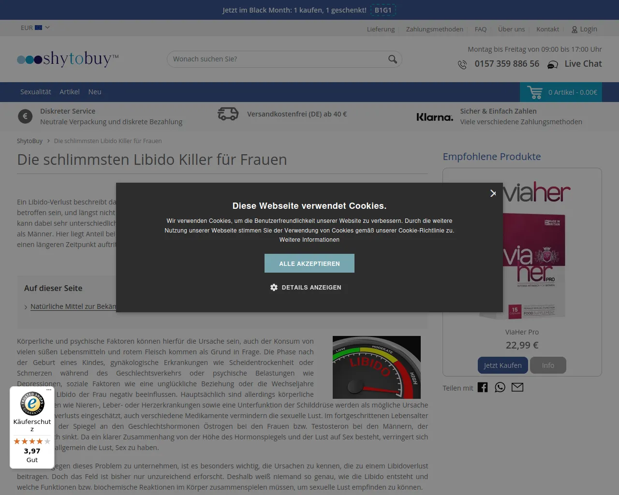Open the Trusted Shops badge options menu
Screen dimensions: 619x495
coord(49,390)
